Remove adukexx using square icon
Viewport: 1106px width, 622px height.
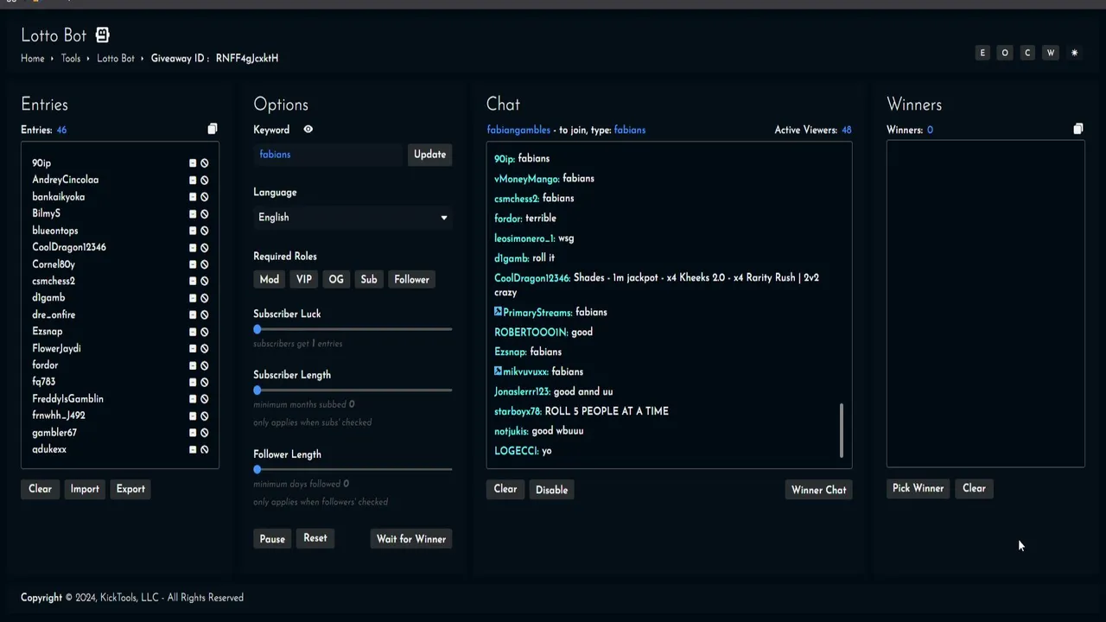point(193,450)
